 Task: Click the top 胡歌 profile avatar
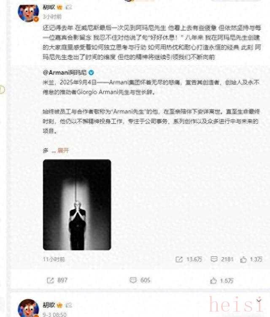tap(28, 13)
